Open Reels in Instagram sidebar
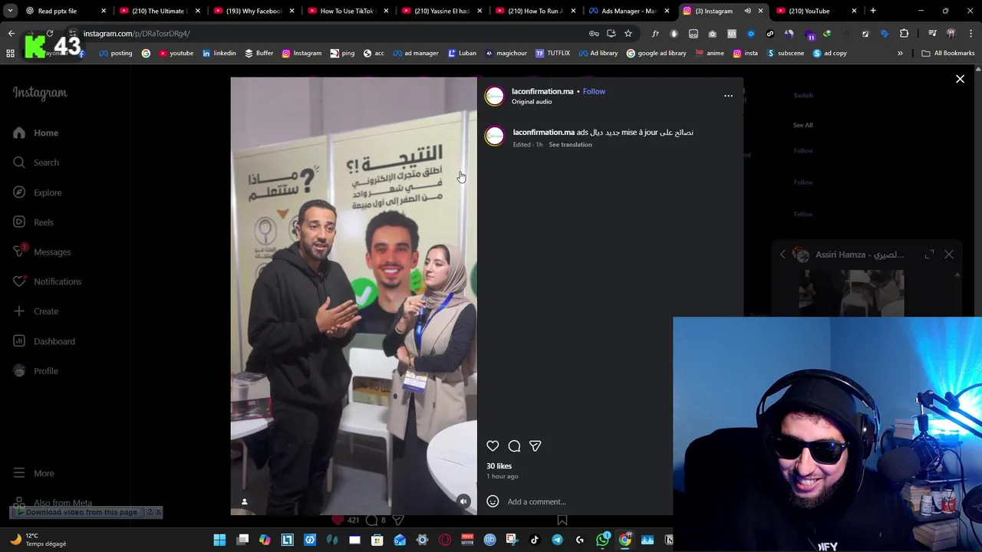Screen dimensions: 982x552 (x=34, y=222)
